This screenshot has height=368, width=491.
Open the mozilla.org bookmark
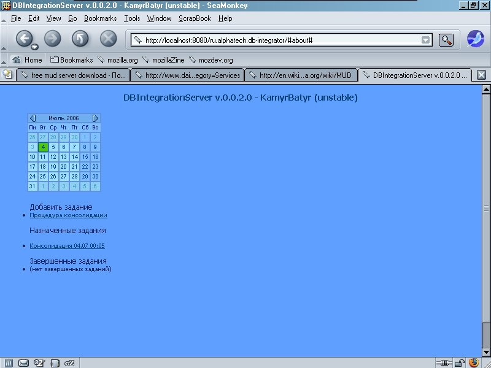[117, 59]
